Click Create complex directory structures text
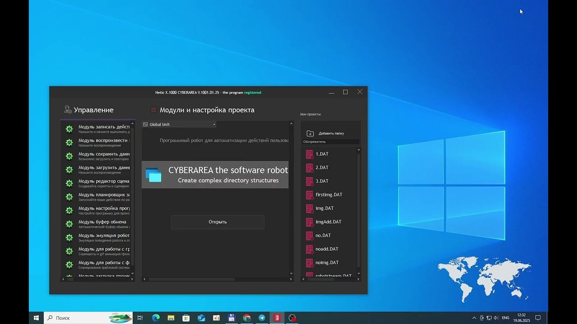The height and width of the screenshot is (324, 577). (228, 180)
